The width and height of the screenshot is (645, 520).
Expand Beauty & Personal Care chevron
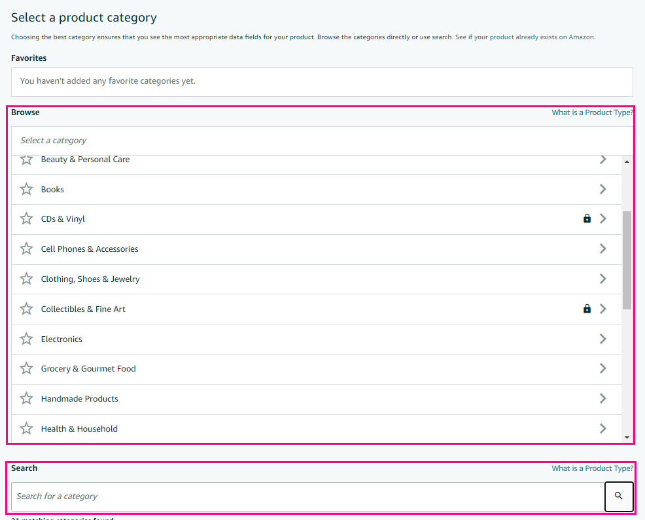click(603, 160)
